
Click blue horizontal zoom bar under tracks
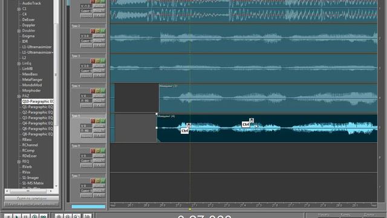(88, 206)
